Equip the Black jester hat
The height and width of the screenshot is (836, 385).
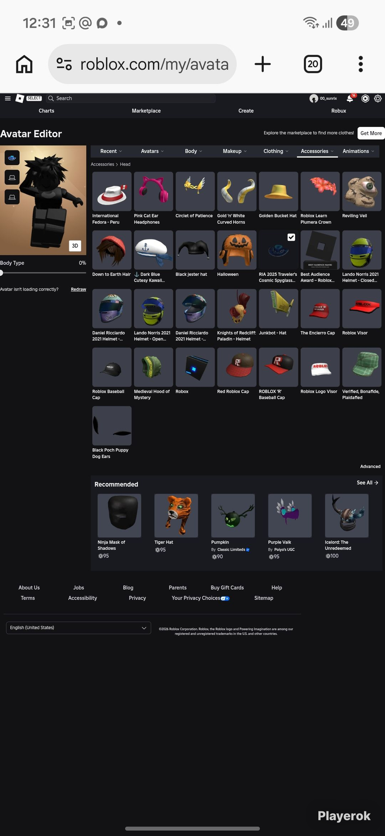click(195, 250)
